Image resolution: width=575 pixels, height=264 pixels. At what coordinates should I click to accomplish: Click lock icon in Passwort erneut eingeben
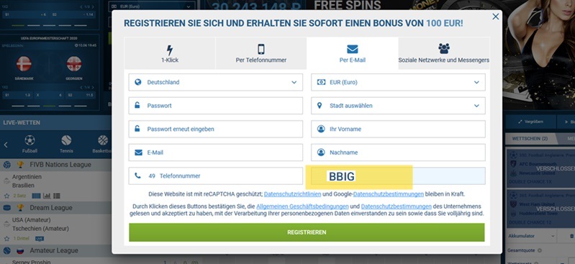(x=137, y=129)
